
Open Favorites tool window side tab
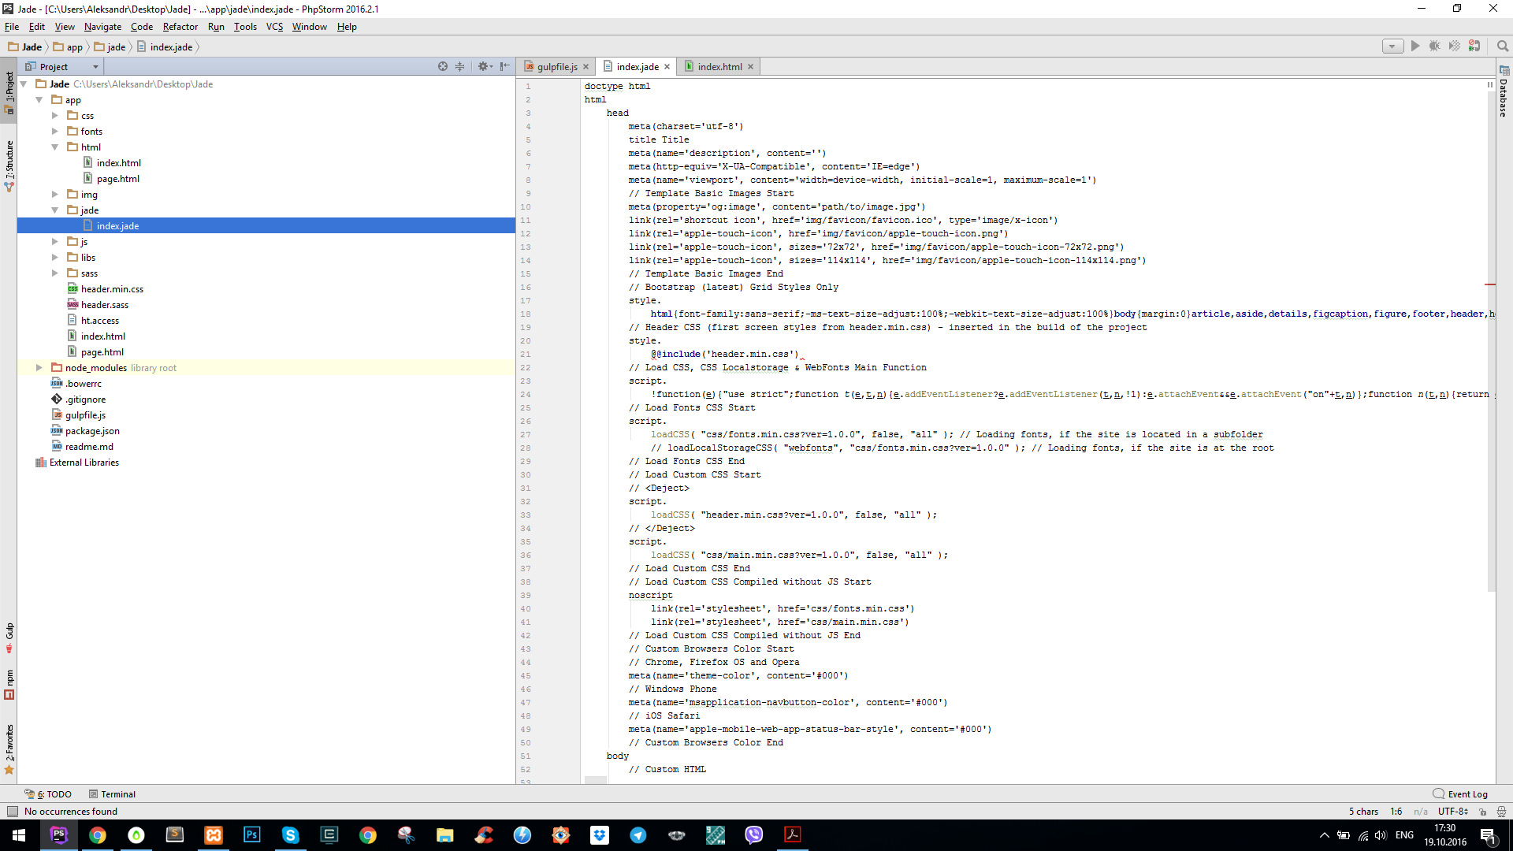pos(9,749)
